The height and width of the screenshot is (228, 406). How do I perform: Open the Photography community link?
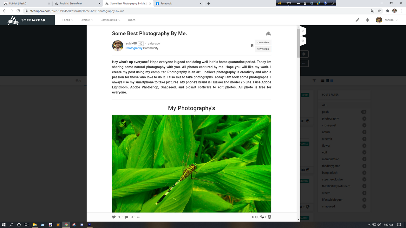pos(134,48)
